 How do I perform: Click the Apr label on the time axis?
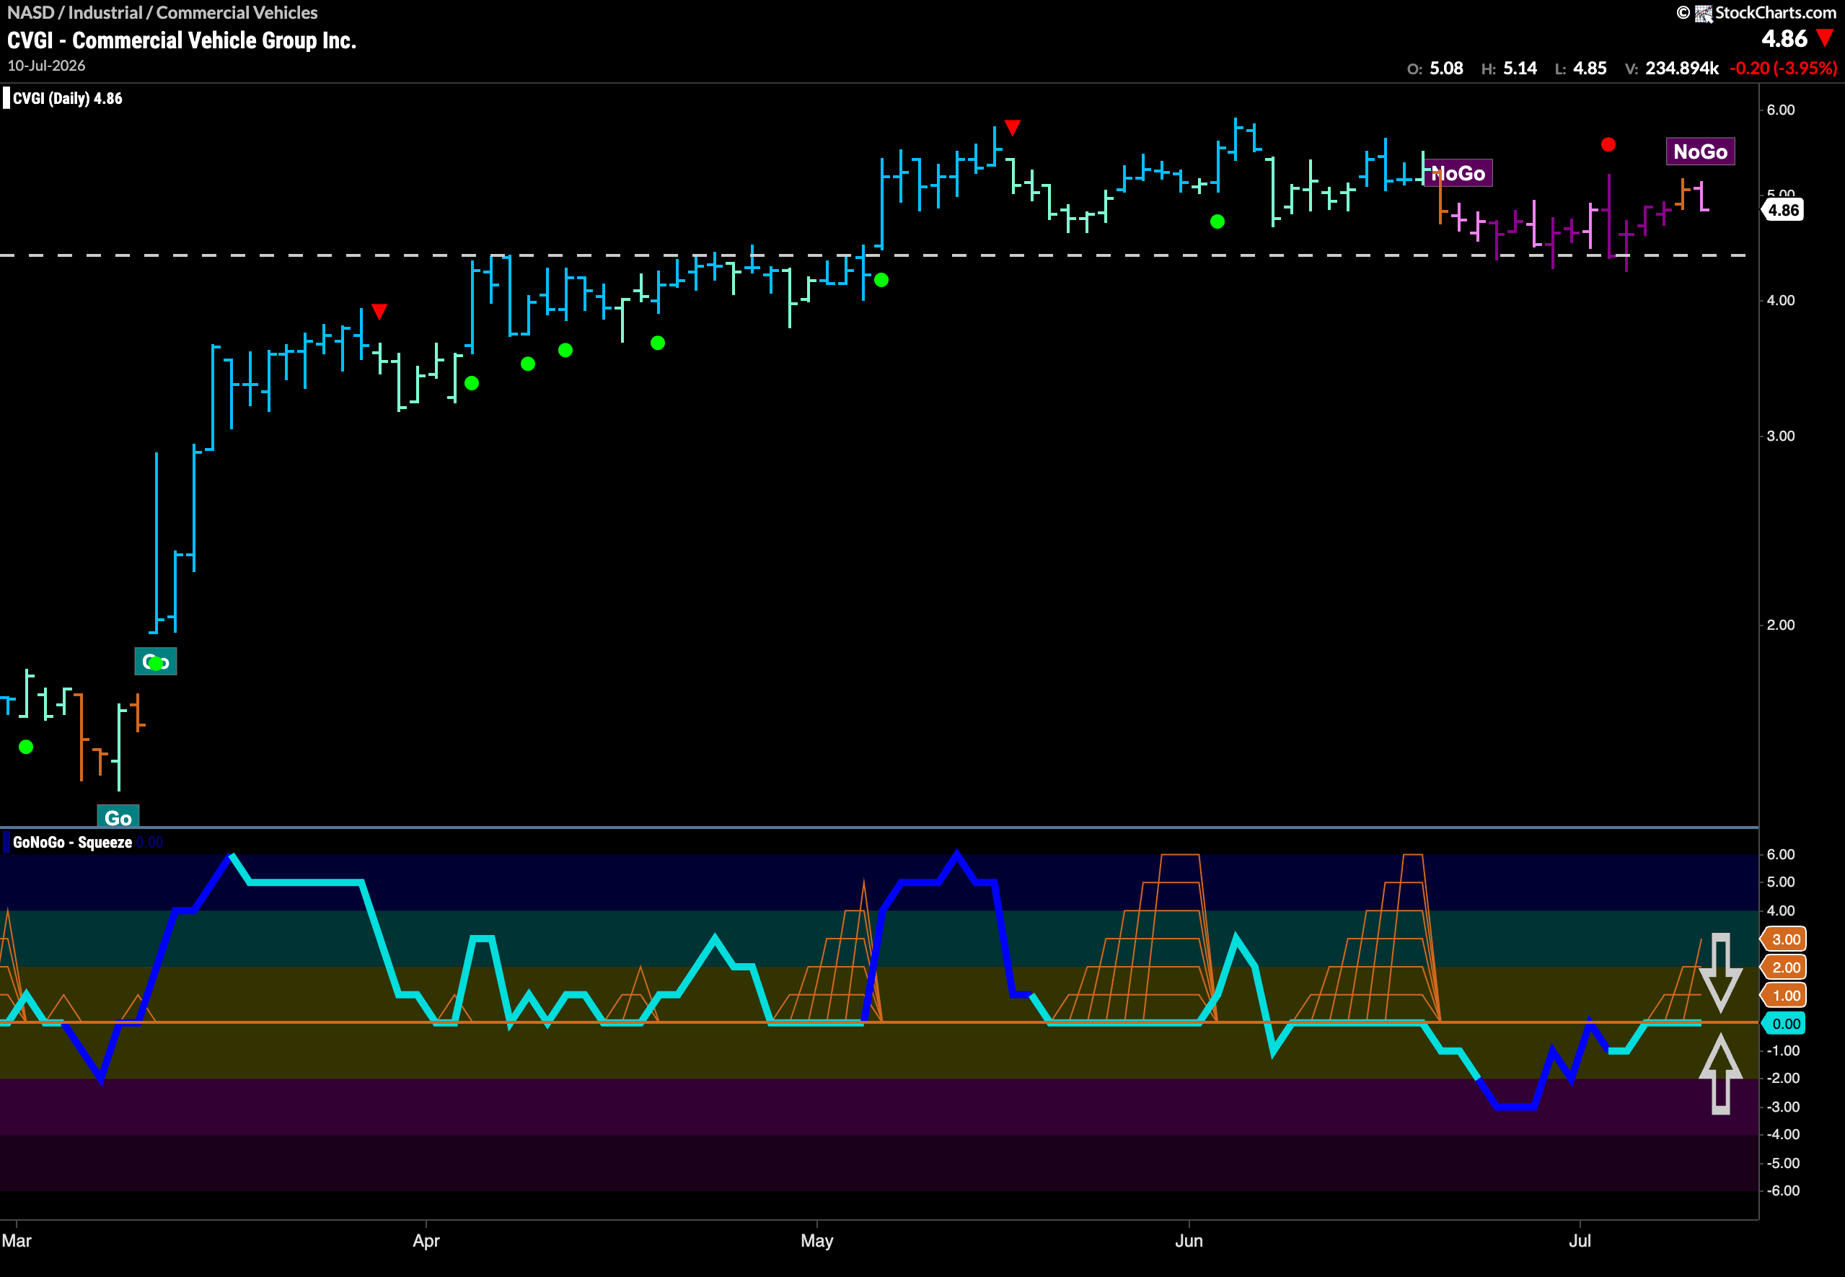[x=426, y=1240]
